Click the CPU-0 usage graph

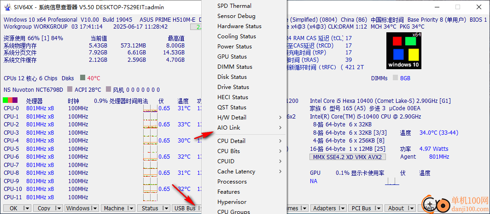(150, 108)
